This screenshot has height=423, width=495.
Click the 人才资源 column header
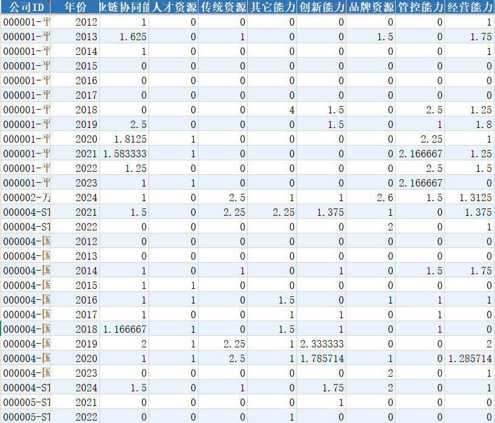tap(174, 7)
